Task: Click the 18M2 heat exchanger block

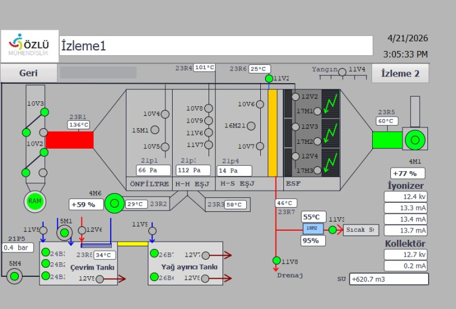Action: (312, 228)
